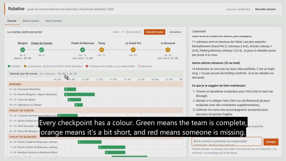Click the Chalet de Blancsex checkpoint name
Screen dimensions: 286x161
[82, 43]
